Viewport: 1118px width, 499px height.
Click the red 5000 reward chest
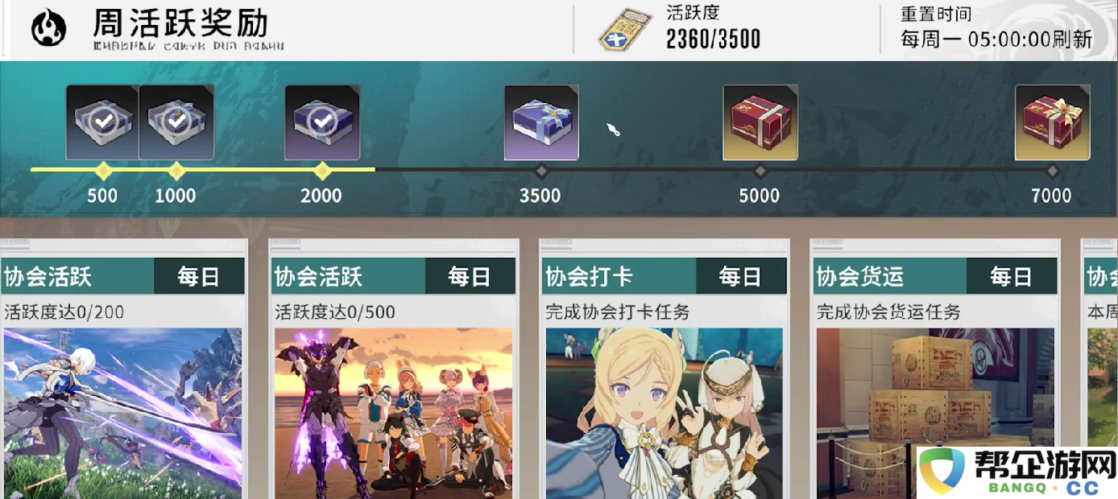(x=760, y=122)
